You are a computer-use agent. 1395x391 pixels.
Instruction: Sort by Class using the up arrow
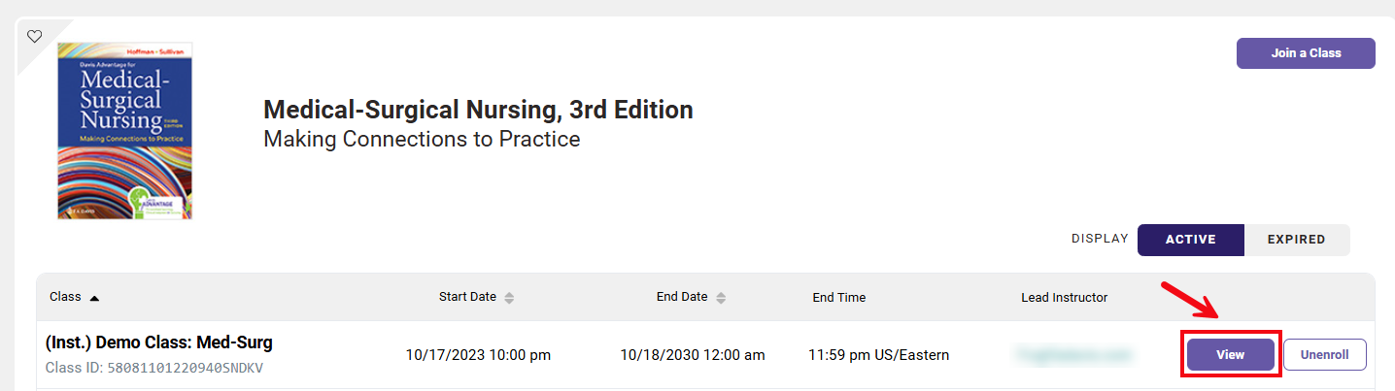point(94,298)
